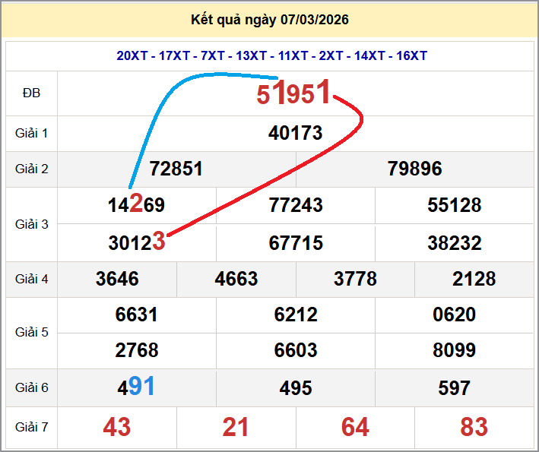Click first prize number 40173

[295, 134]
